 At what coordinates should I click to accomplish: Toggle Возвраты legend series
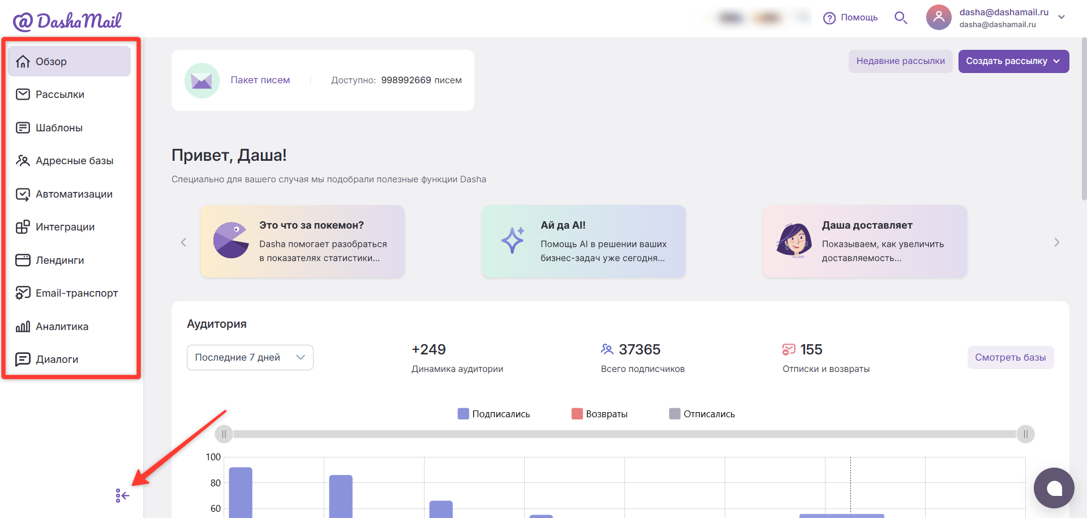(x=600, y=414)
